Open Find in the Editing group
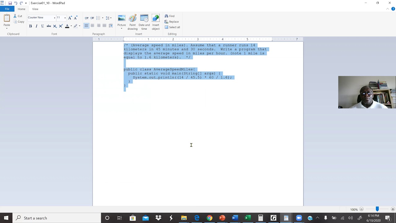 (x=170, y=16)
